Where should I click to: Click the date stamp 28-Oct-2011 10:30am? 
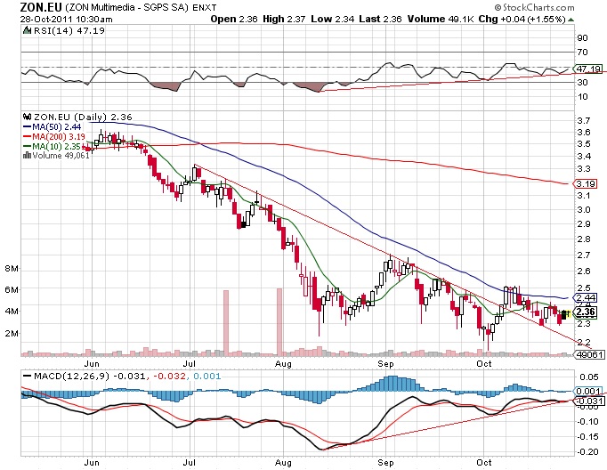[66, 19]
